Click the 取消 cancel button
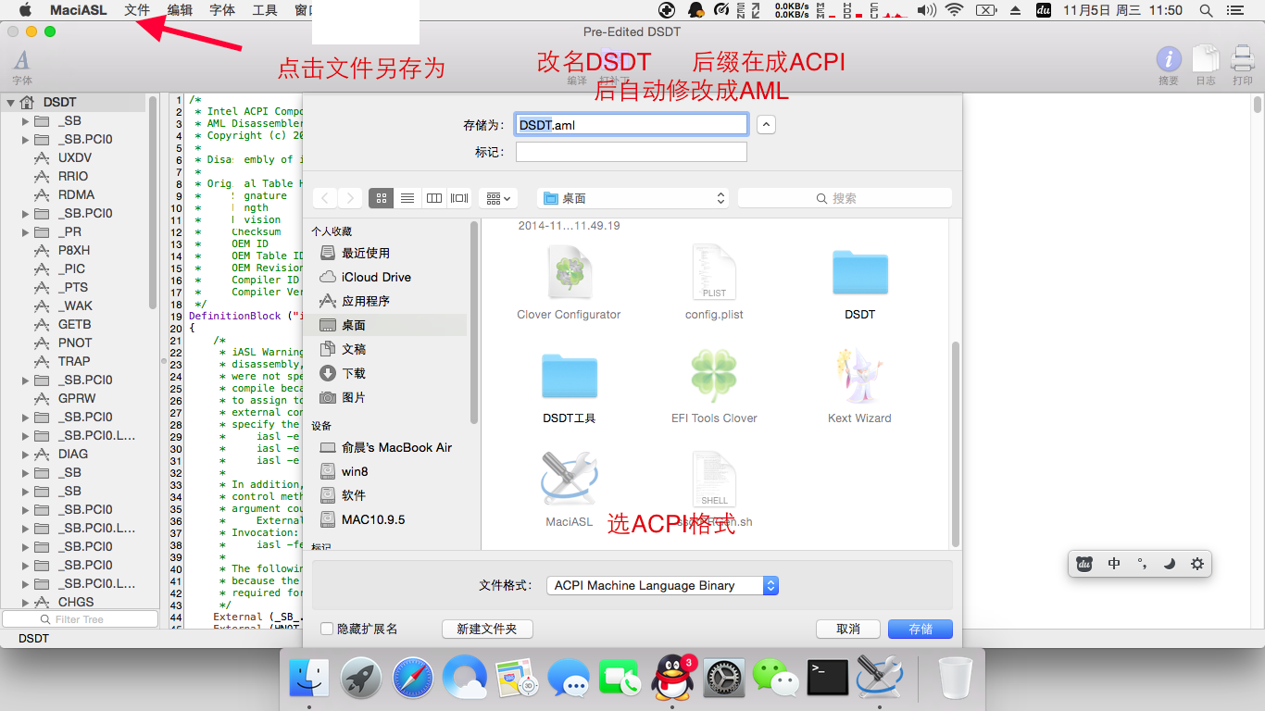 tap(848, 629)
